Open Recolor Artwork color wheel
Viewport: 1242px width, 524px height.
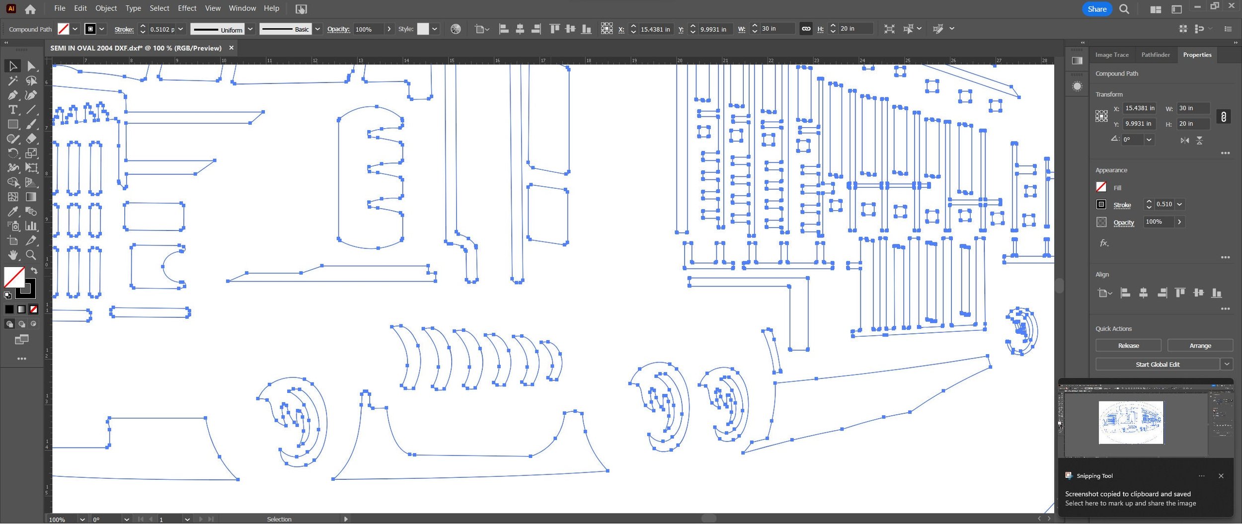click(456, 29)
